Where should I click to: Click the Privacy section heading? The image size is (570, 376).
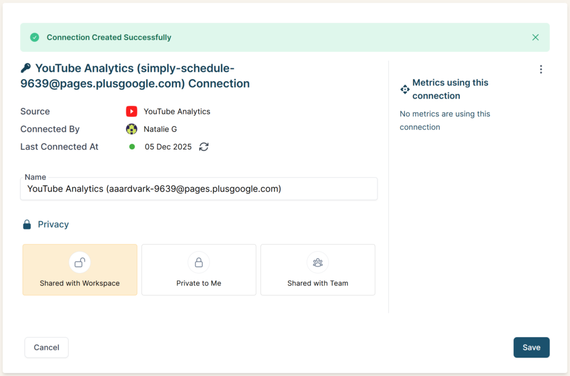(53, 224)
